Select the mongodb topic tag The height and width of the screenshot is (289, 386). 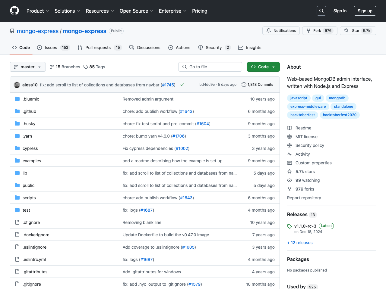tap(337, 98)
